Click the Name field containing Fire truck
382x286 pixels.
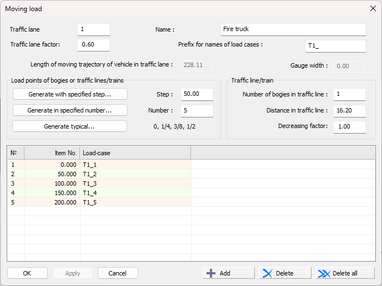coord(293,29)
